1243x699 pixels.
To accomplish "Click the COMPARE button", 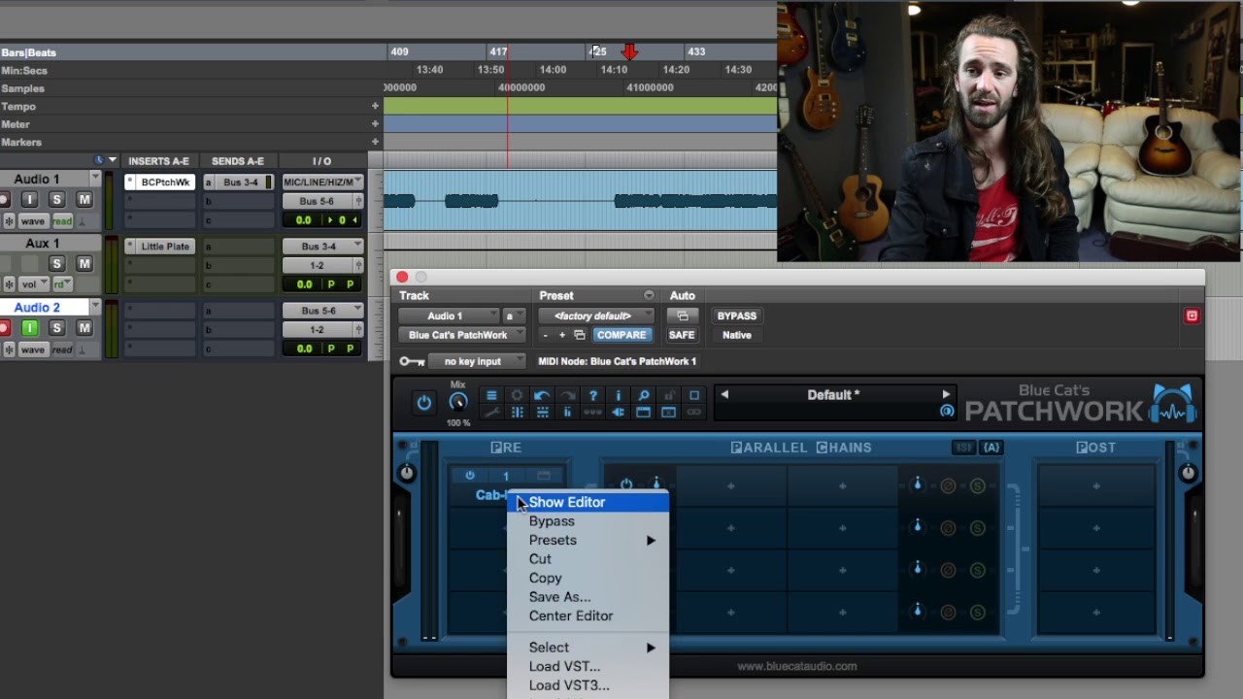I will point(621,335).
